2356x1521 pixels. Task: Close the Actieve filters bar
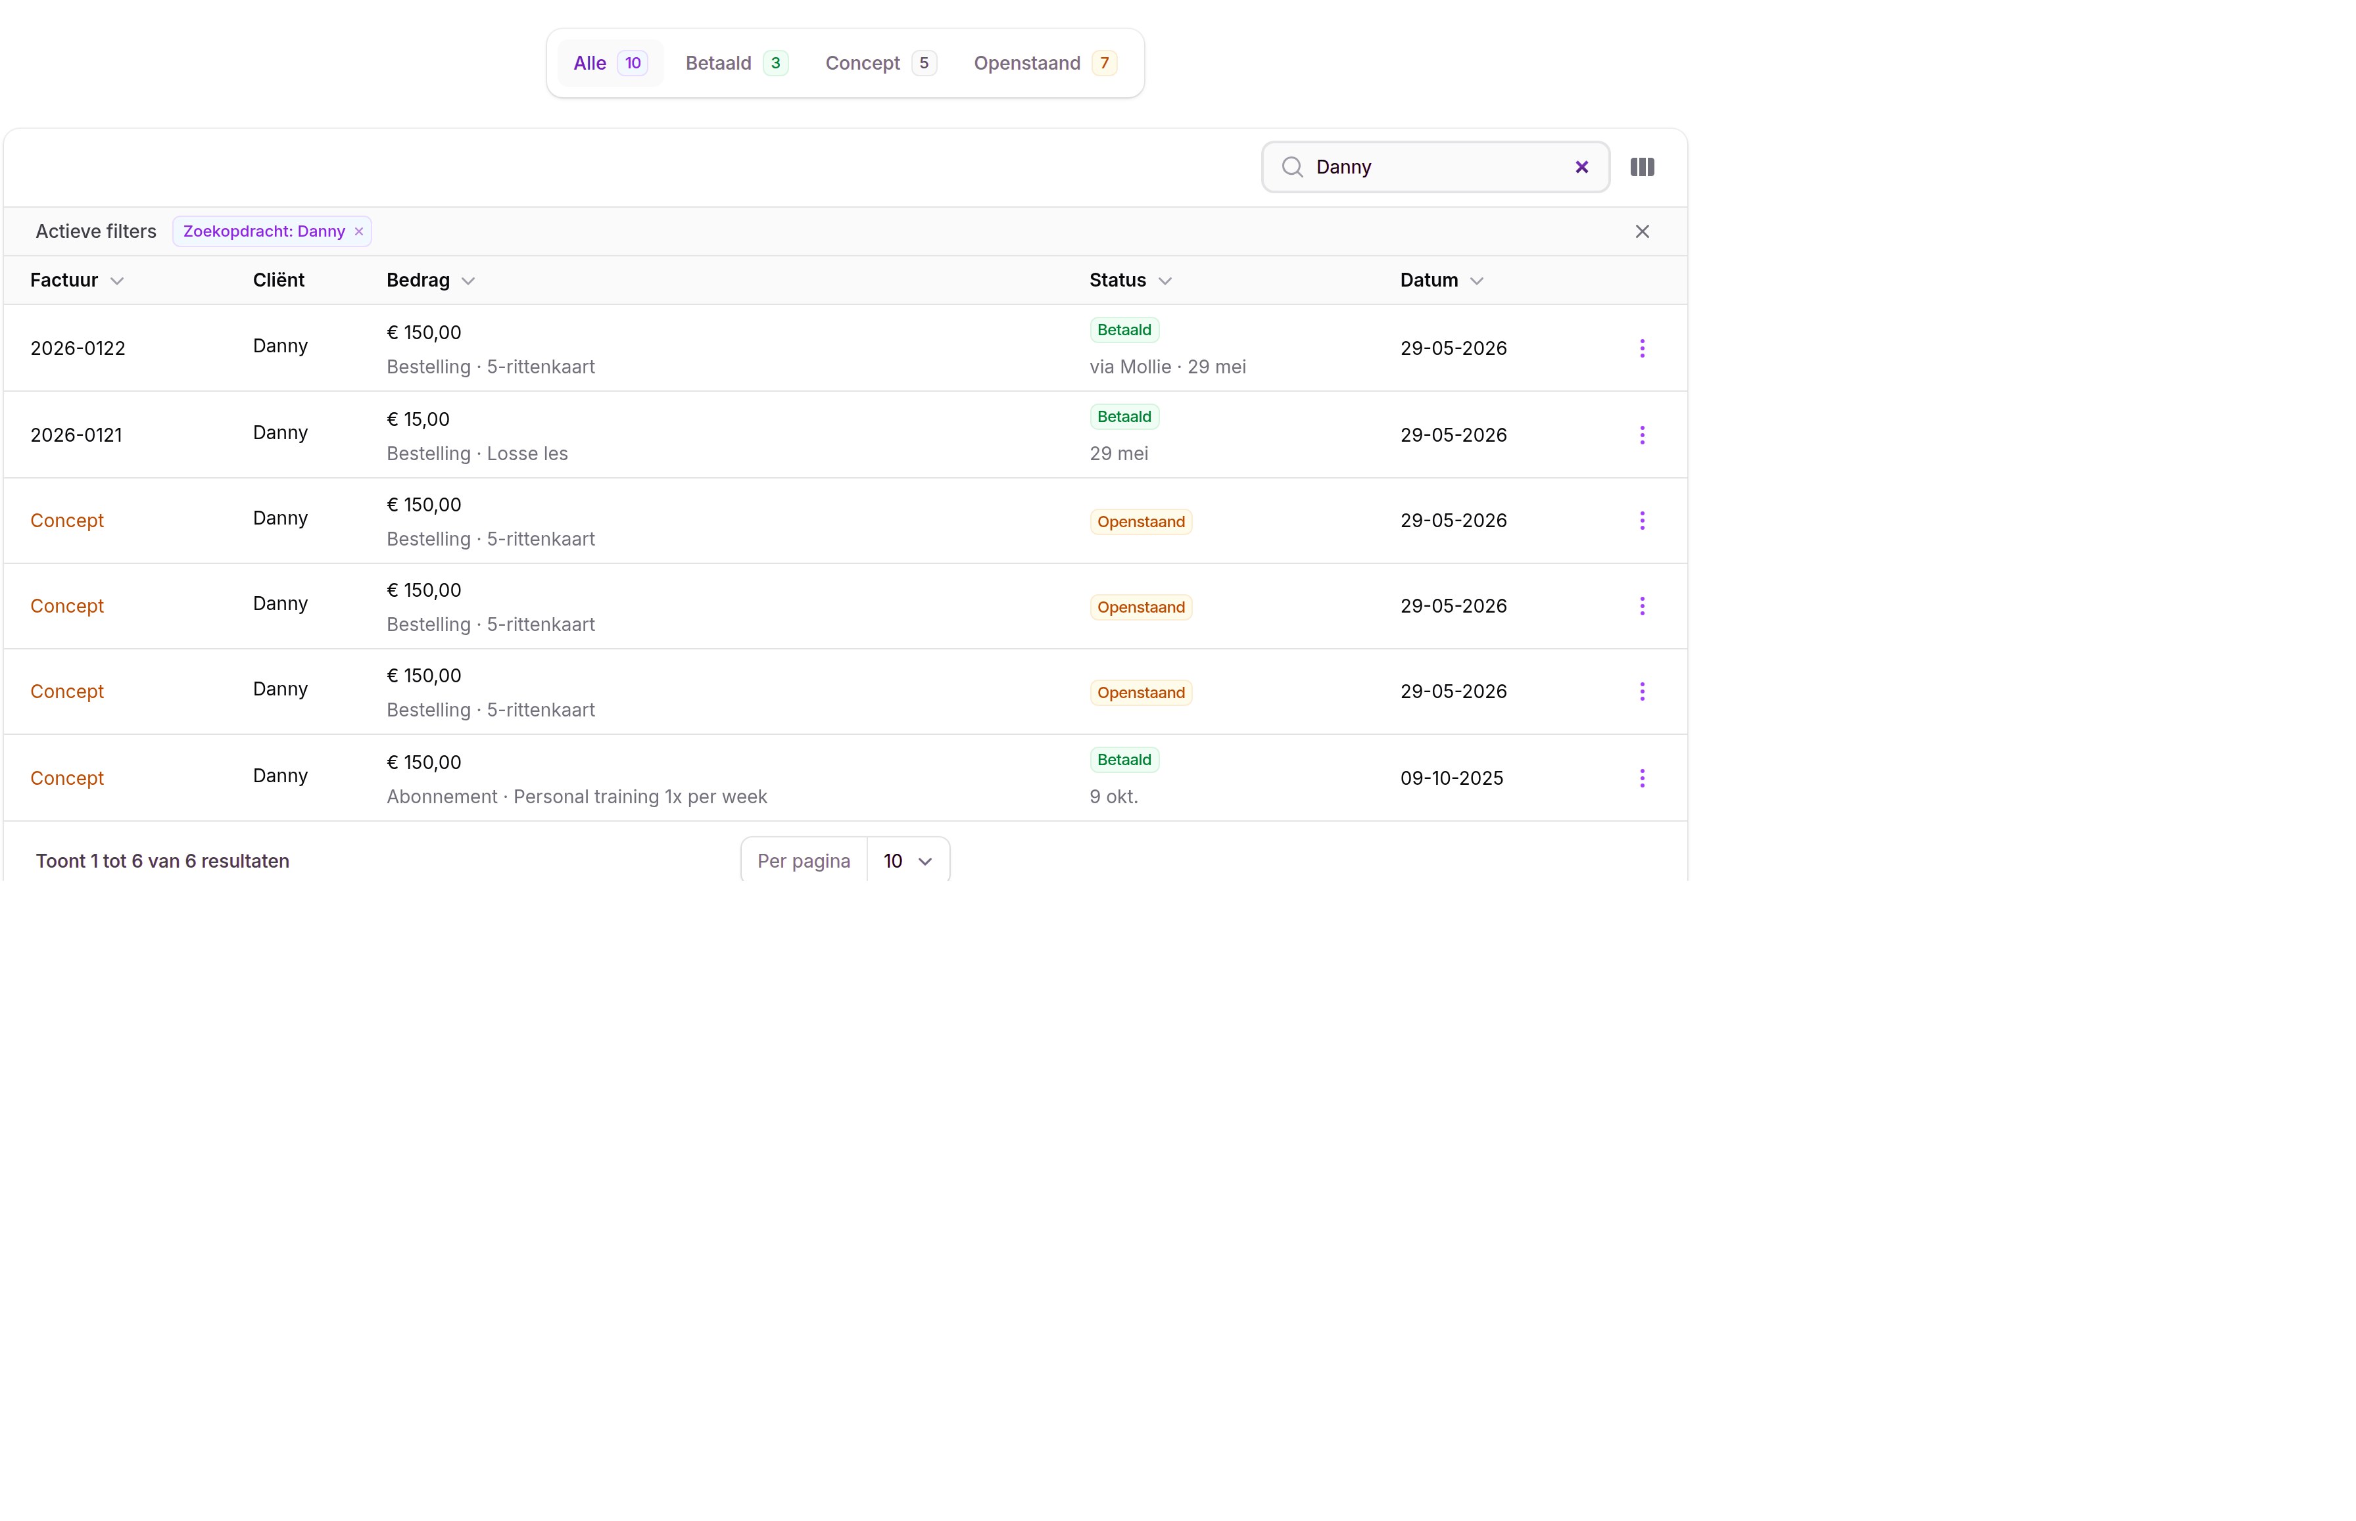click(x=1641, y=231)
